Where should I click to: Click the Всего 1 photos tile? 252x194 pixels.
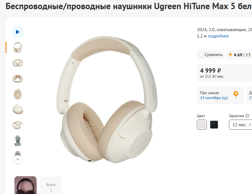click(x=51, y=185)
